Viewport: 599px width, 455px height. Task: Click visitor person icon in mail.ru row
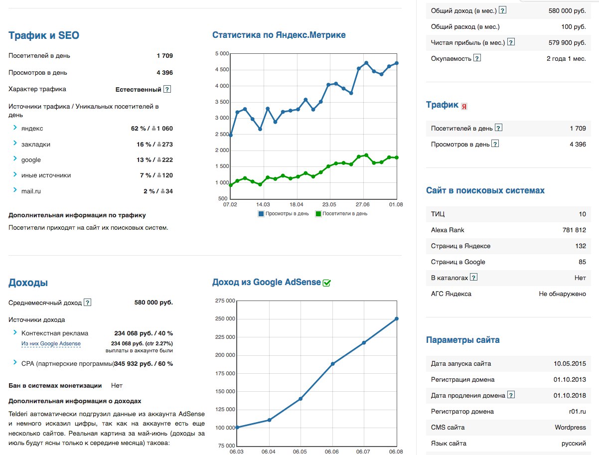tap(162, 191)
